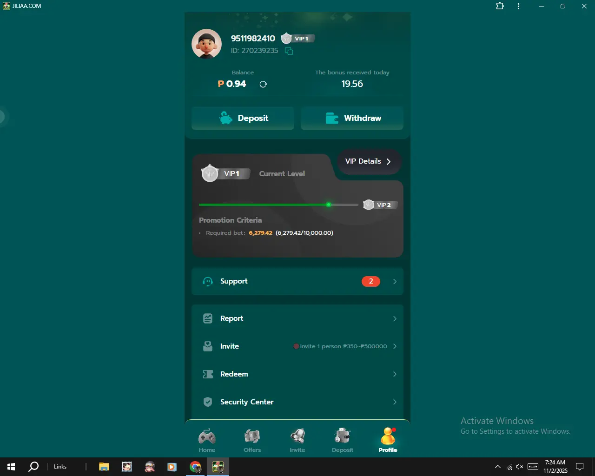Show hidden system tray icons
595x476 pixels.
[497, 467]
